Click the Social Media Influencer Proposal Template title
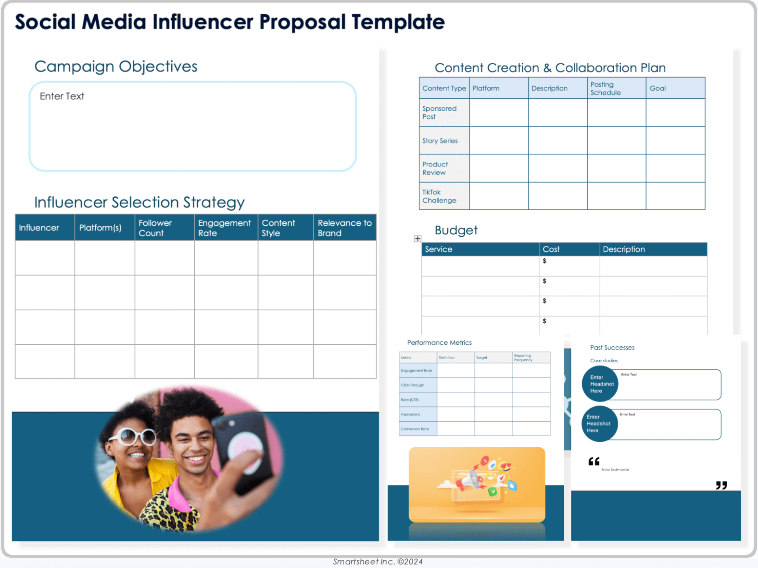The image size is (758, 568). coord(230,22)
